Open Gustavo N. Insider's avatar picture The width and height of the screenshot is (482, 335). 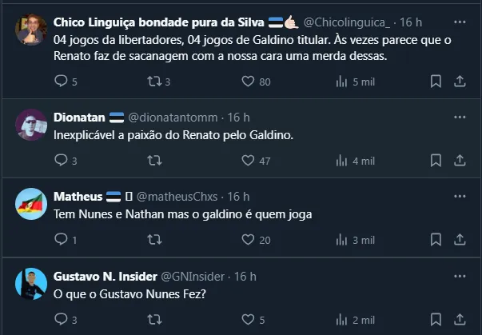[30, 283]
